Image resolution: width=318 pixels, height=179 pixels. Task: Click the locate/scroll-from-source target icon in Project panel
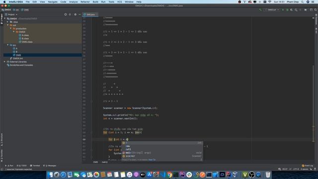[x=66, y=14]
